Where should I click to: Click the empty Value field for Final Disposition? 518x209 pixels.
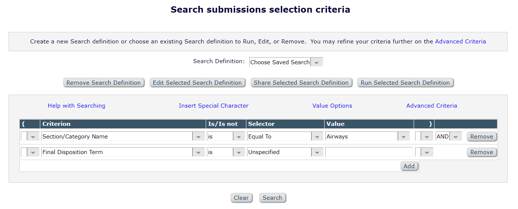point(369,152)
